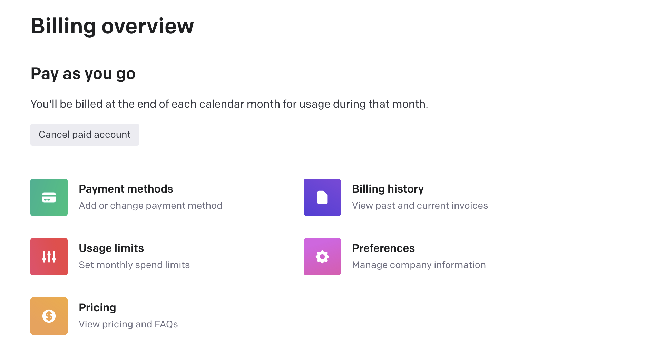This screenshot has height=363, width=655.
Task: Open the Payment methods title link
Action: tap(126, 189)
